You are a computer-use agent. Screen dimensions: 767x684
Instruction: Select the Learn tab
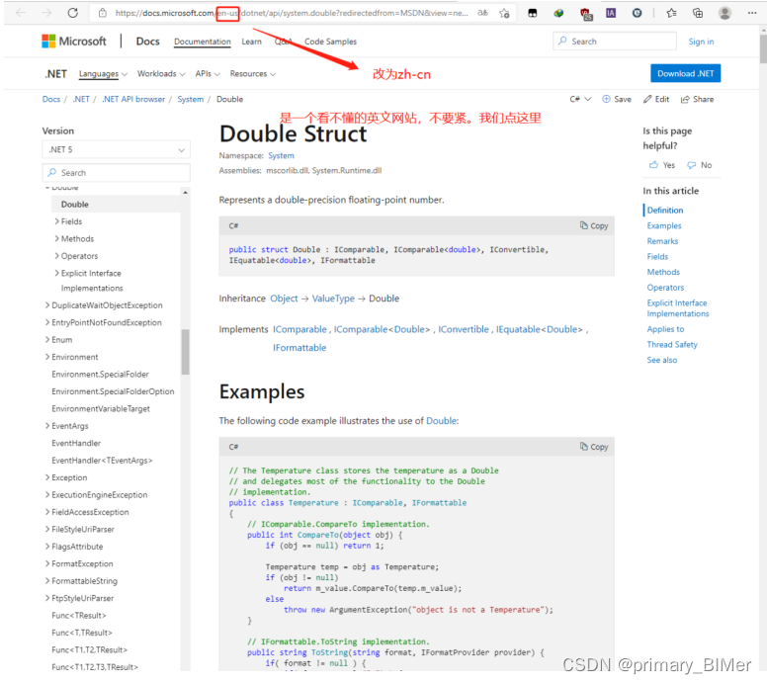[x=251, y=42]
